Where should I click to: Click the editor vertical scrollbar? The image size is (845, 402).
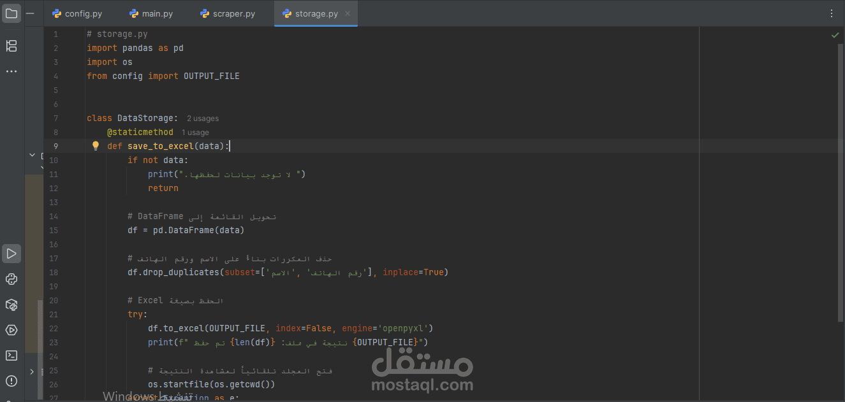(841, 182)
